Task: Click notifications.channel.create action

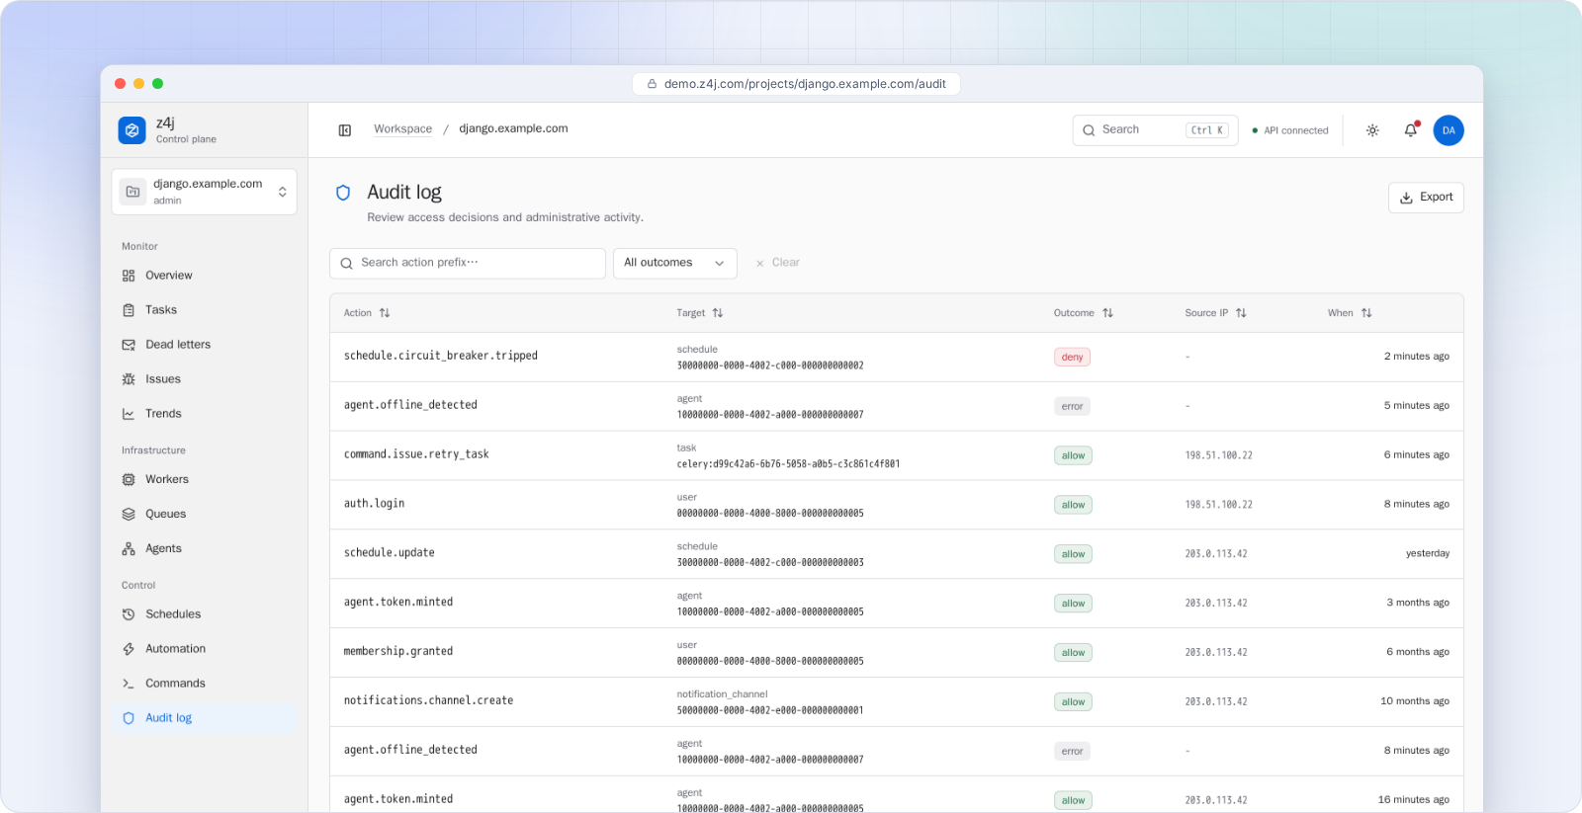Action: point(428,700)
